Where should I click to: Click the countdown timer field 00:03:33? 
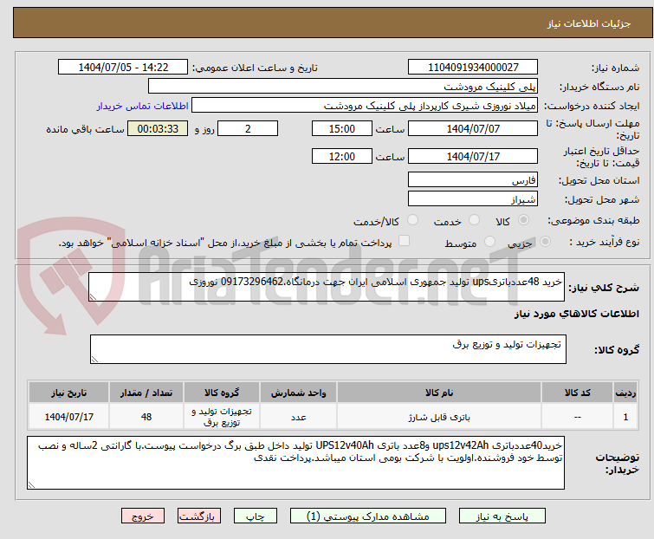(x=158, y=128)
